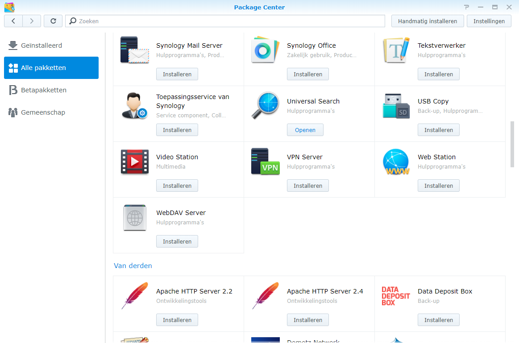Viewport: 519px width, 343px height.
Task: Install Tekstverwerker package
Action: pos(439,74)
